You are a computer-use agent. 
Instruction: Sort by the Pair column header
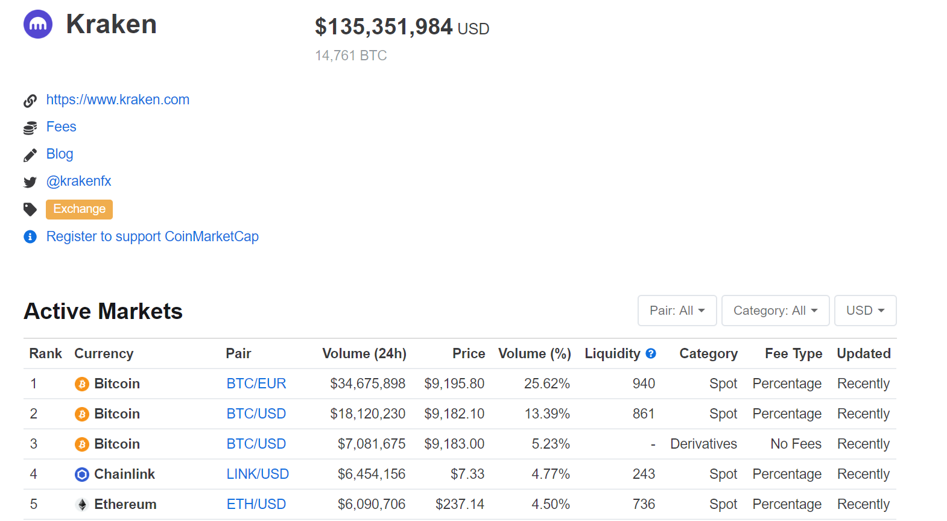238,353
